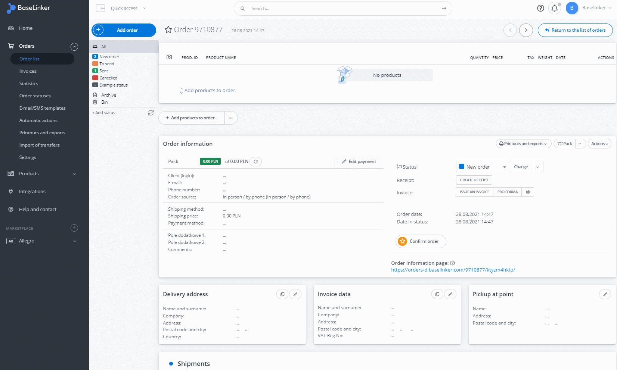
Task: Copy Invoice data icon
Action: point(437,294)
